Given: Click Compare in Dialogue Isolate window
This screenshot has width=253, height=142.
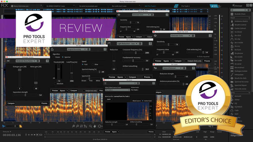Looking at the screenshot, I should click(11, 103).
